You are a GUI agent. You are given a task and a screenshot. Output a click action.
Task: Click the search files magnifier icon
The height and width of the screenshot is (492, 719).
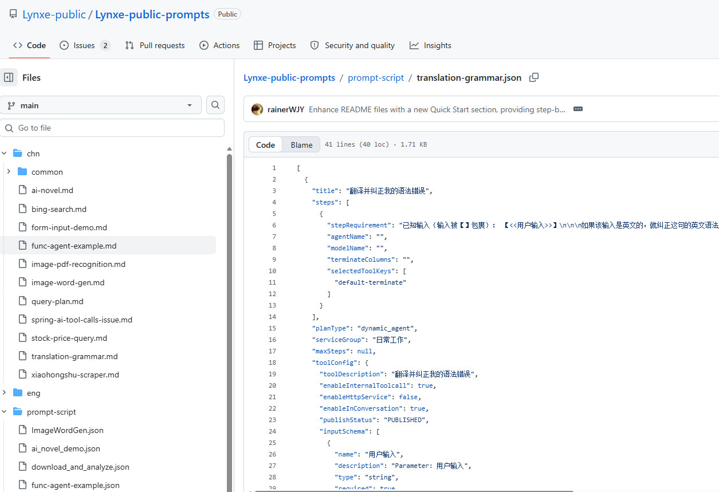click(x=215, y=105)
